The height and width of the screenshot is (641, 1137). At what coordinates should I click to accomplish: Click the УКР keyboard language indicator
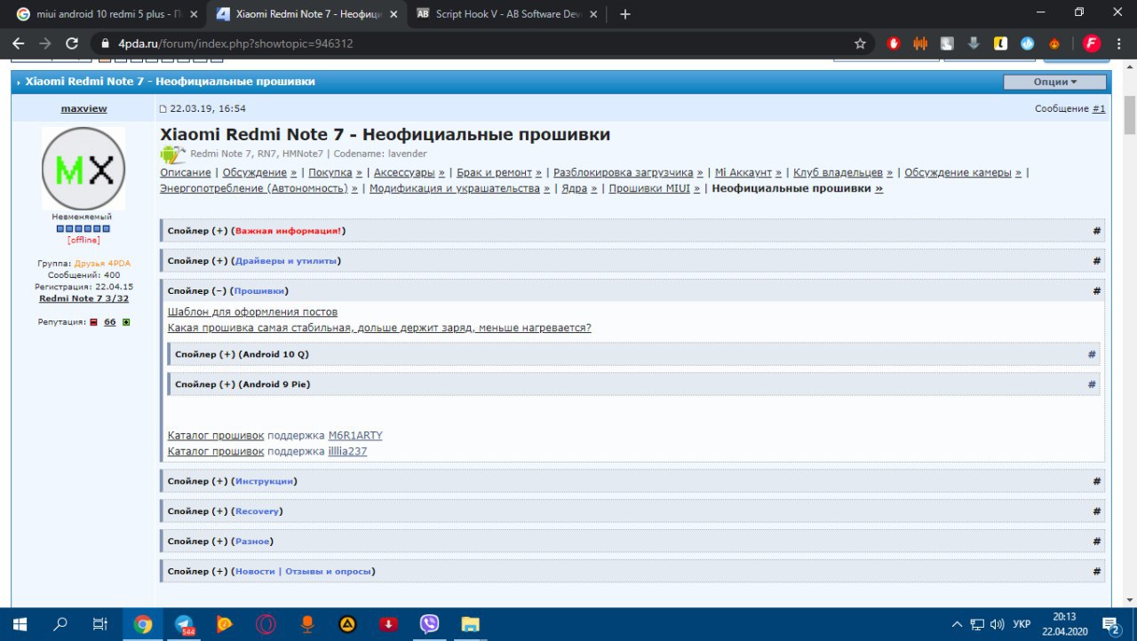coord(1022,624)
